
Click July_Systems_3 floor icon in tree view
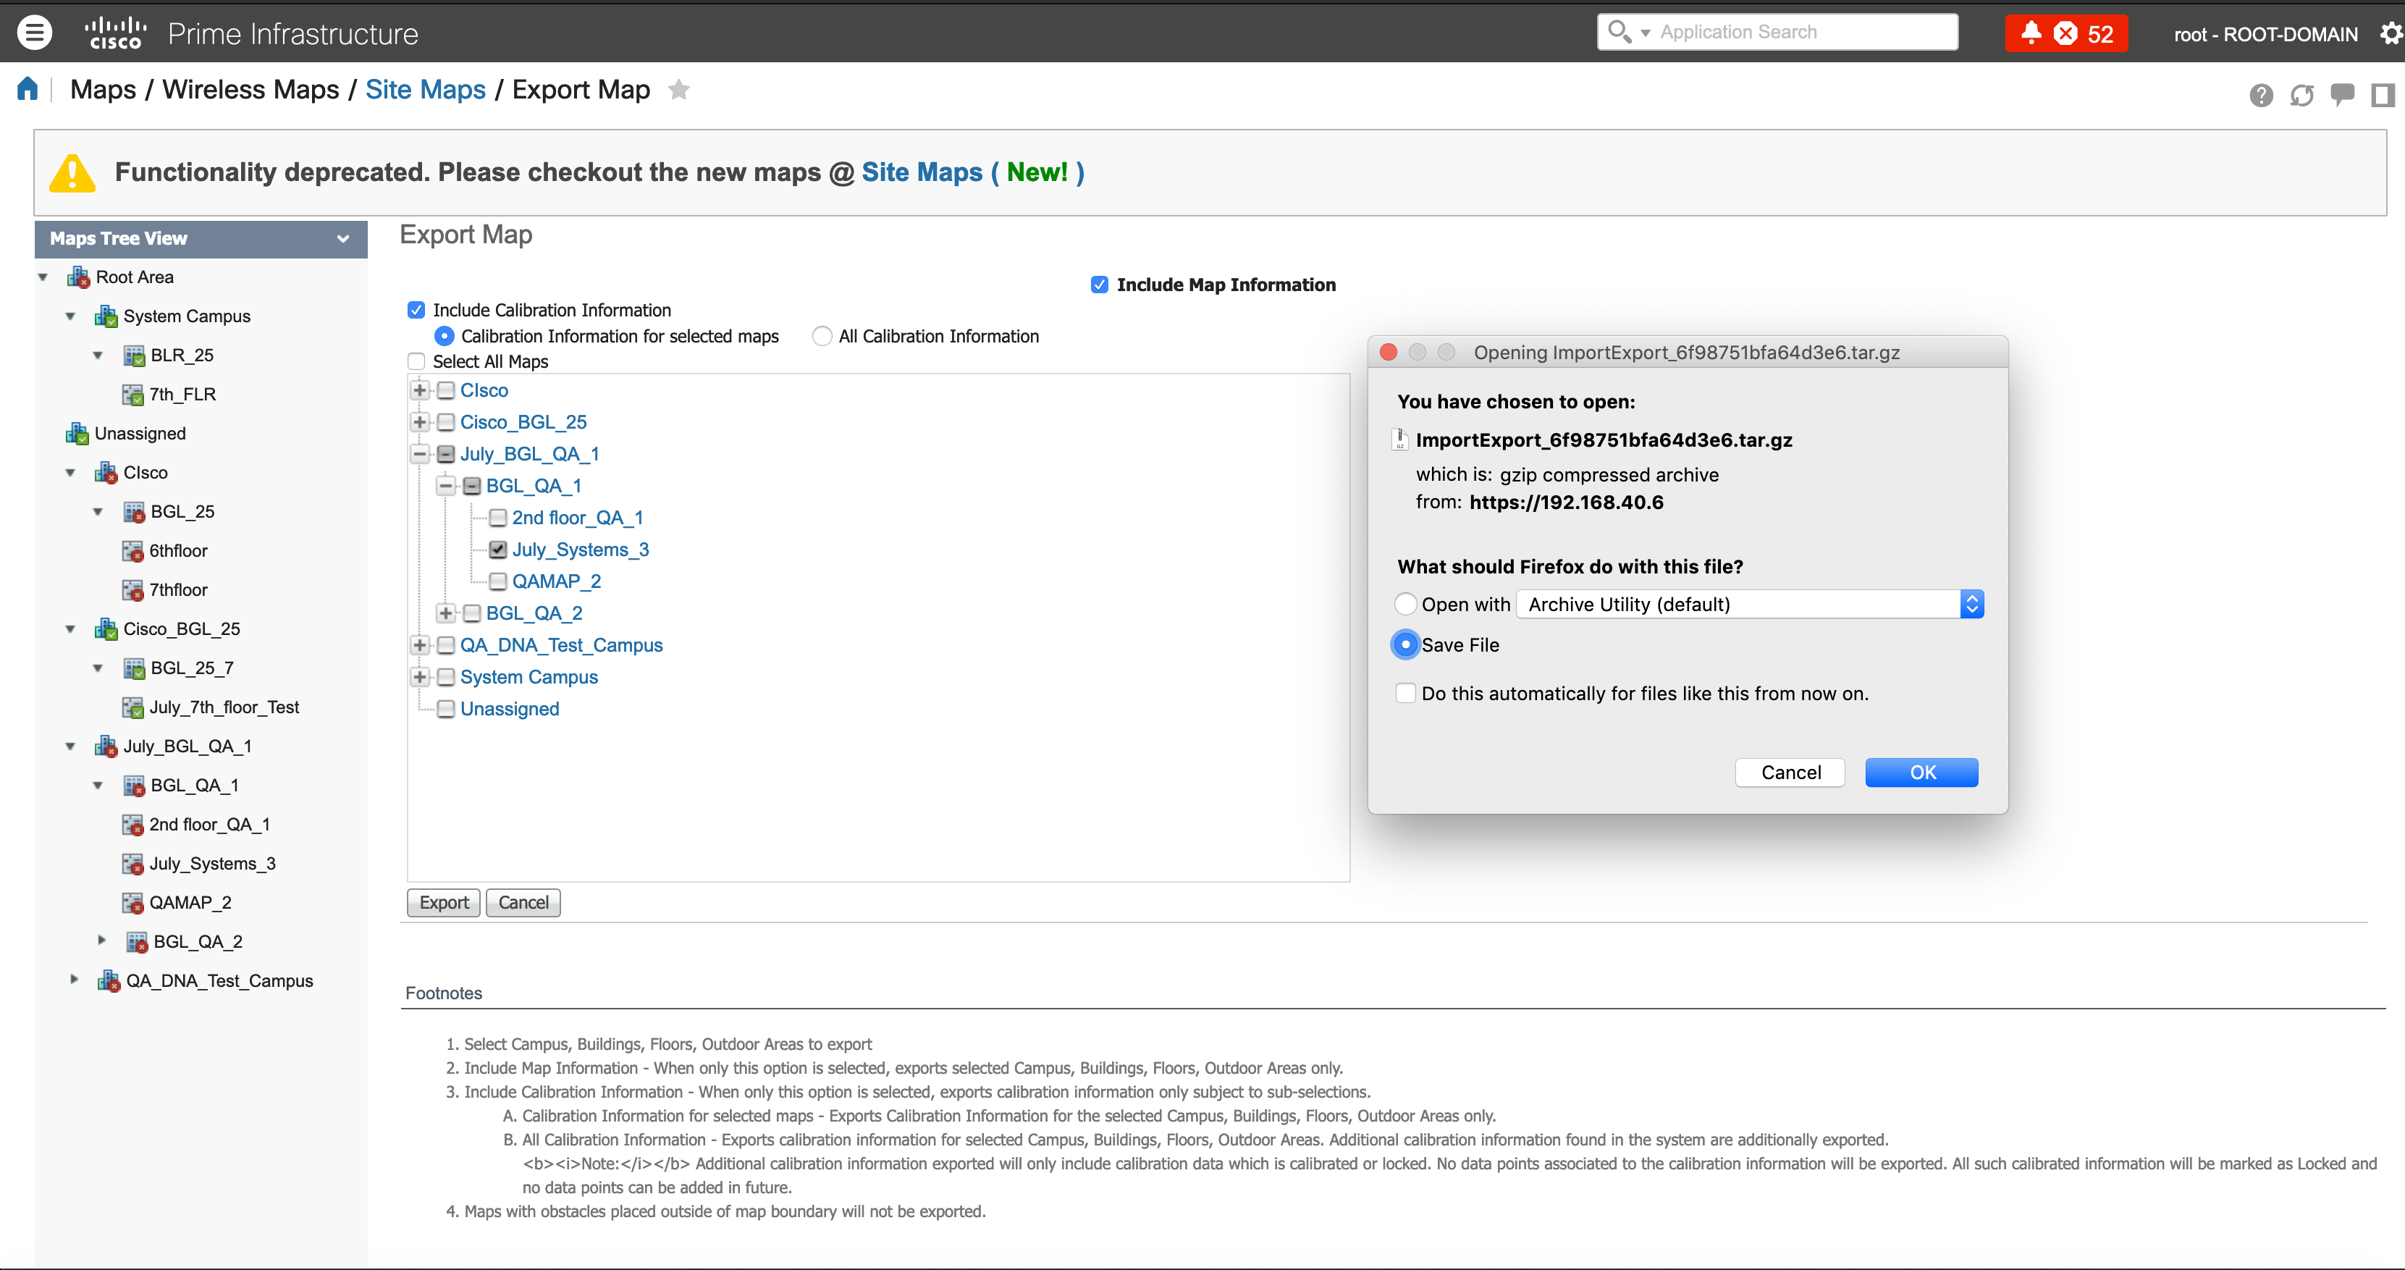click(132, 864)
